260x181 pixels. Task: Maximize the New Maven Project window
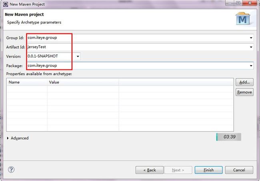click(238, 3)
